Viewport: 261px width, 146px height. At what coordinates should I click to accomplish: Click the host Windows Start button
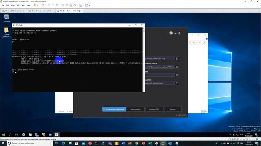(3, 143)
